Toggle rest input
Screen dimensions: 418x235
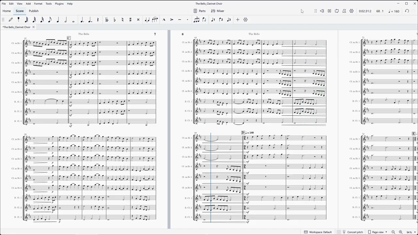click(x=98, y=20)
